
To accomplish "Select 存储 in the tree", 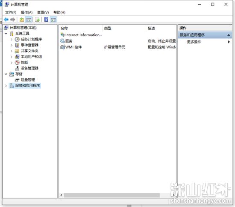I will (19, 74).
